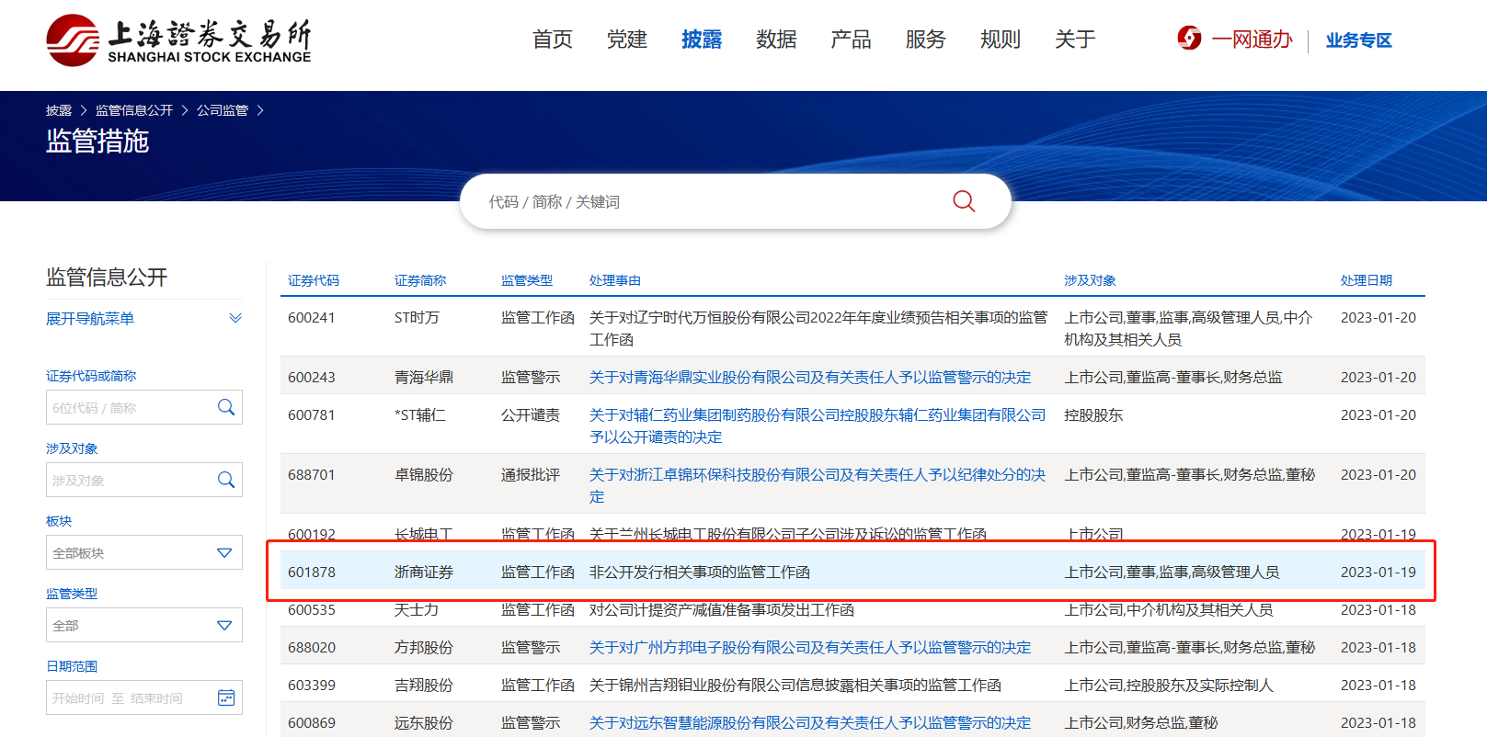Click 通报批评 type cell

coord(531,474)
